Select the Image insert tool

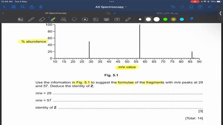coord(96,19)
